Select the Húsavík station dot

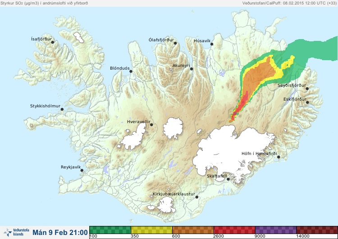pyautogui.click(x=212, y=44)
